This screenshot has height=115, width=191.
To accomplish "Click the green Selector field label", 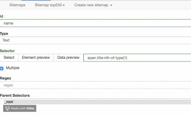I will point(7,51).
